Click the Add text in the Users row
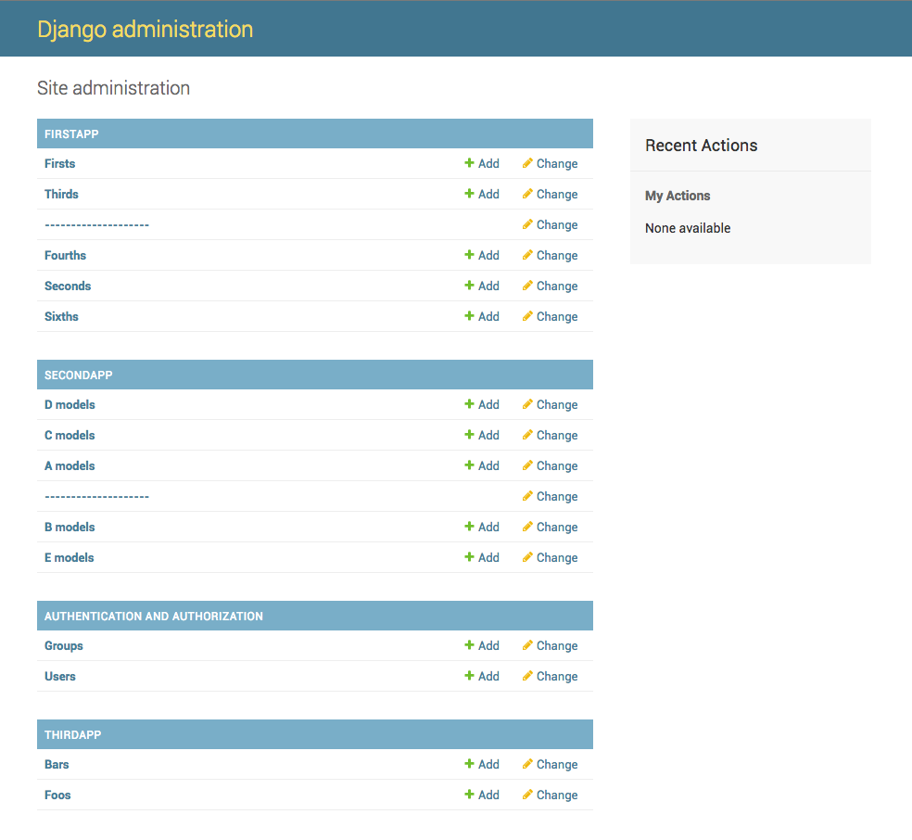The image size is (912, 840). pos(488,676)
